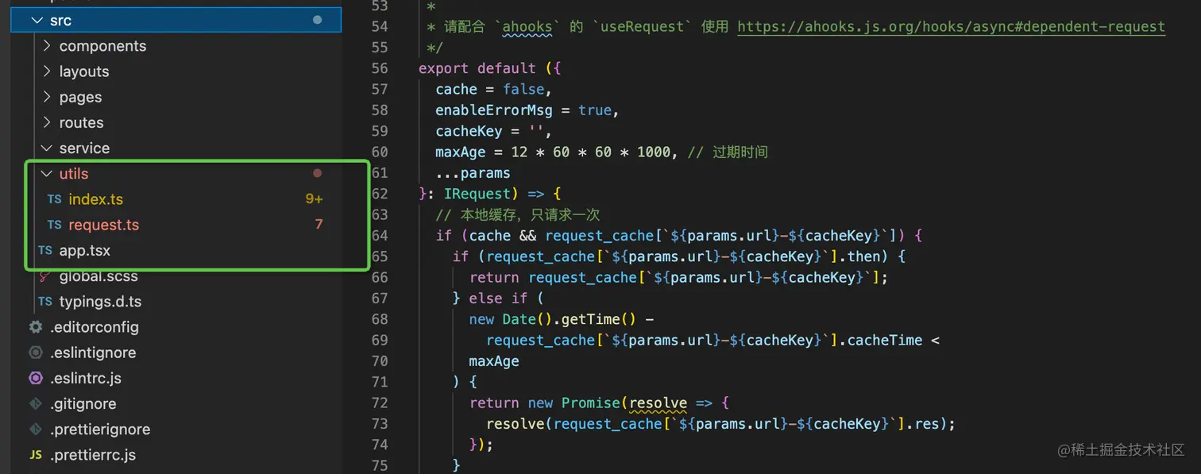Click icon beside .prettierignore
Screen dimensions: 1201x474
click(x=35, y=429)
